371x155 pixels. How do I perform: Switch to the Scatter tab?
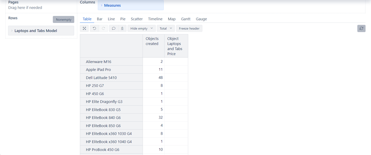[137, 19]
